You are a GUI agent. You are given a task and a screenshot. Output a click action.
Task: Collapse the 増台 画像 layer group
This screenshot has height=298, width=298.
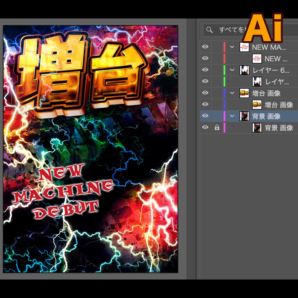(x=231, y=93)
